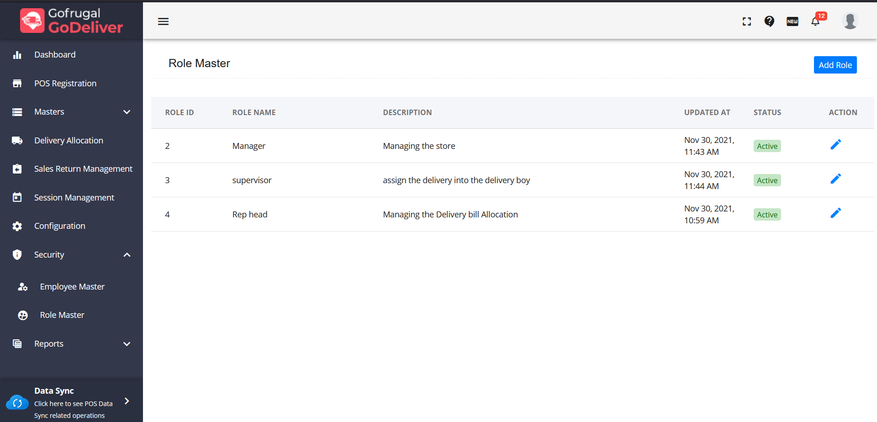
Task: Enter fullscreen mode from the top bar
Action: click(747, 21)
